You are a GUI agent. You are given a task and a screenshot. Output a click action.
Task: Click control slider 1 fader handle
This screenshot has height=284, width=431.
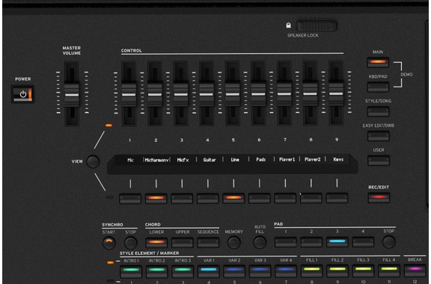129,94
